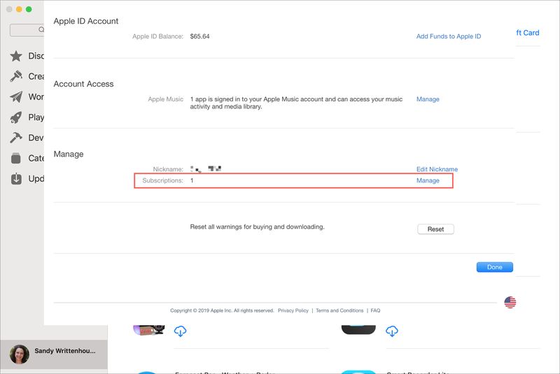This screenshot has width=560, height=374.
Task: Click the blue Done button
Action: tap(495, 267)
